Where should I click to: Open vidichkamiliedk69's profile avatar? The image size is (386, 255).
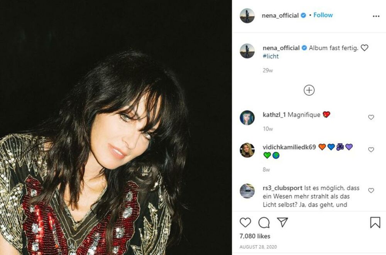point(247,150)
